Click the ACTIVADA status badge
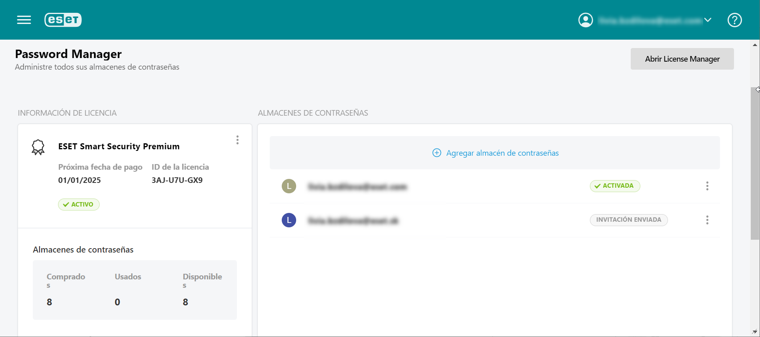 (615, 186)
